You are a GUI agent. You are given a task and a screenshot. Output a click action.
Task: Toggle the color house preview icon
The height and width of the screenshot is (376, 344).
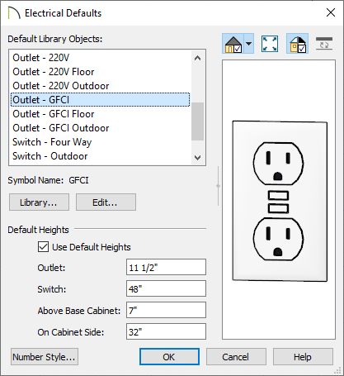pyautogui.click(x=298, y=44)
